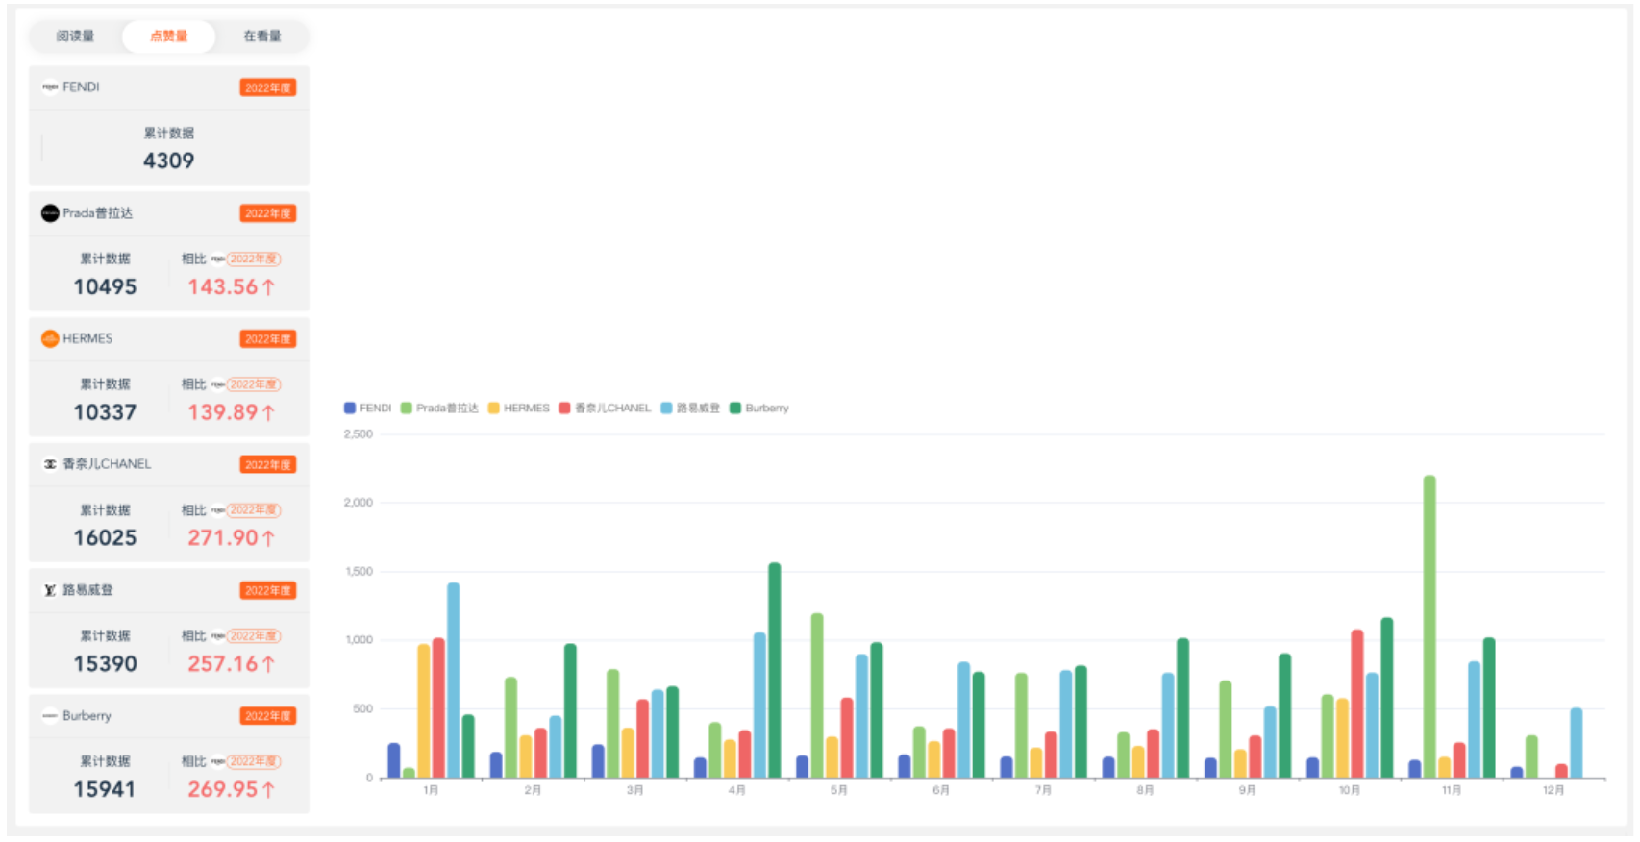This screenshot has width=1640, height=842.
Task: Click the 香奈儿CHANEL logo icon
Action: tap(50, 464)
